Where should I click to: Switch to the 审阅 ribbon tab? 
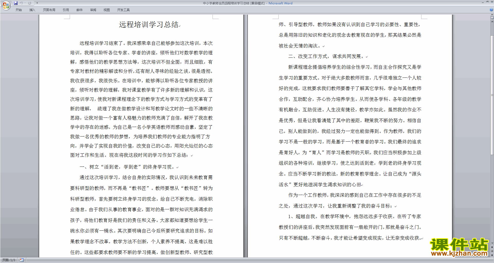(93, 10)
